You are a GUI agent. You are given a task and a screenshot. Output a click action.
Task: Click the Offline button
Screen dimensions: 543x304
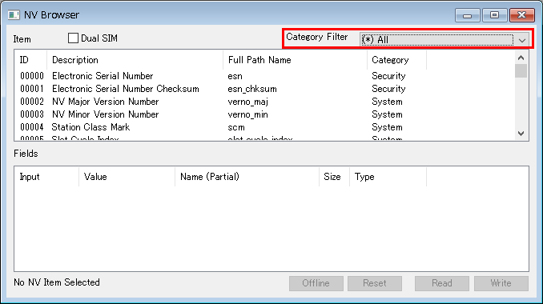316,283
